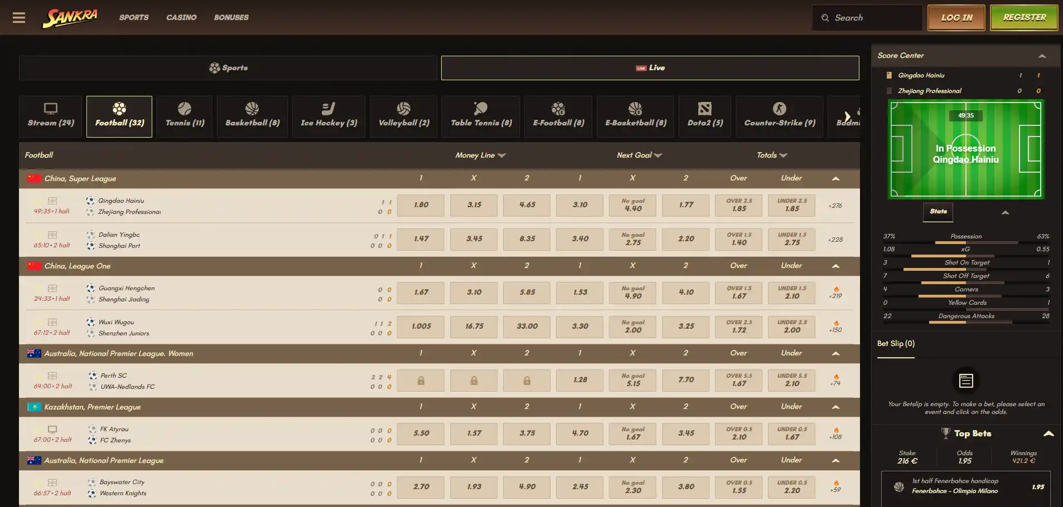Screen dimensions: 1063x507
Task: Click the empty bet slip icon
Action: click(966, 381)
